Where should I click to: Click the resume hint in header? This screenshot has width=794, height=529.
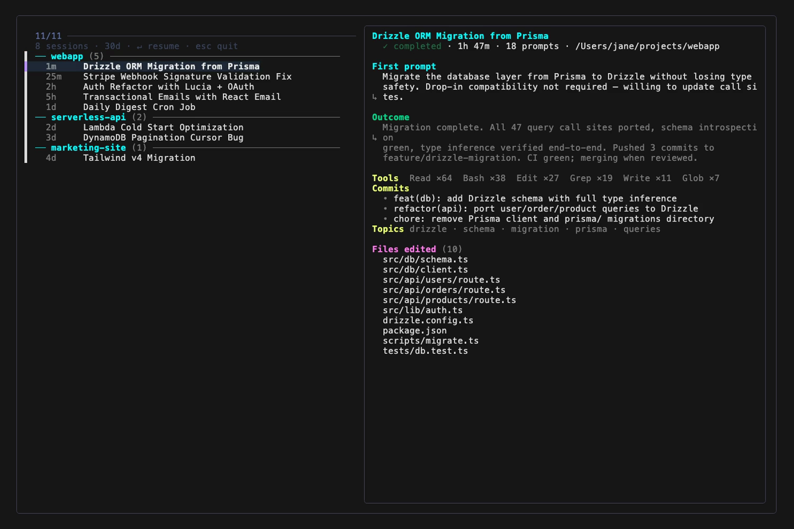(158, 46)
